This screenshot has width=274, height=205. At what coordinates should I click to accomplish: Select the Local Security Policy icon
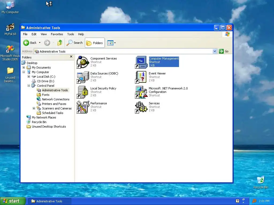(x=83, y=92)
